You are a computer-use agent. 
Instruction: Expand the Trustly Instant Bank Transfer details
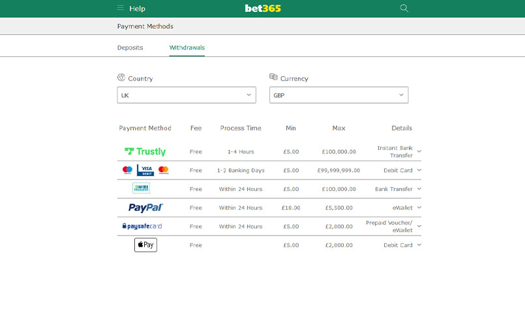click(x=419, y=151)
